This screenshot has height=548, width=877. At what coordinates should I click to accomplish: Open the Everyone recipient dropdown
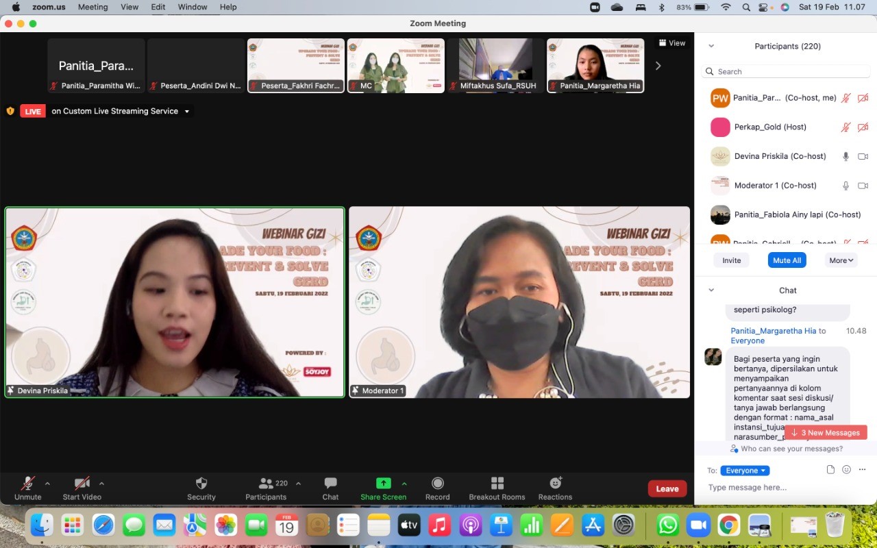click(745, 471)
